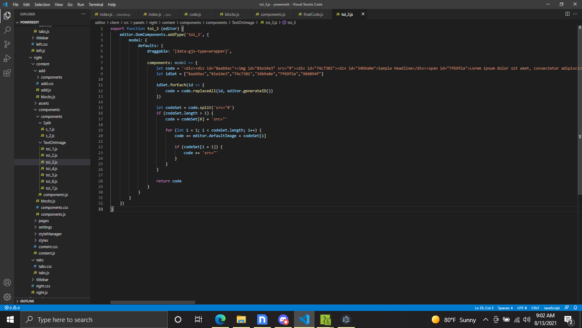Switch to the blocks.js editor tab

pos(231,14)
